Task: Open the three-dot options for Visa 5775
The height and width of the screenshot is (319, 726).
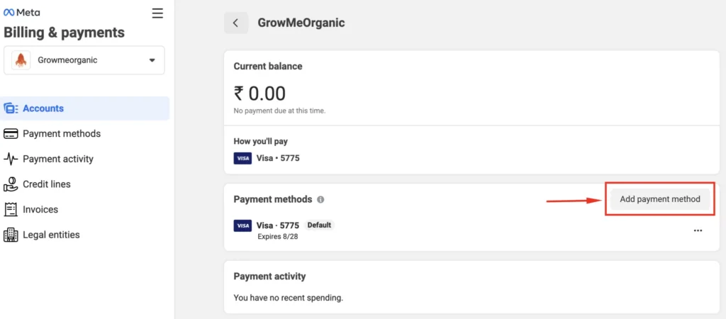Action: [x=698, y=230]
